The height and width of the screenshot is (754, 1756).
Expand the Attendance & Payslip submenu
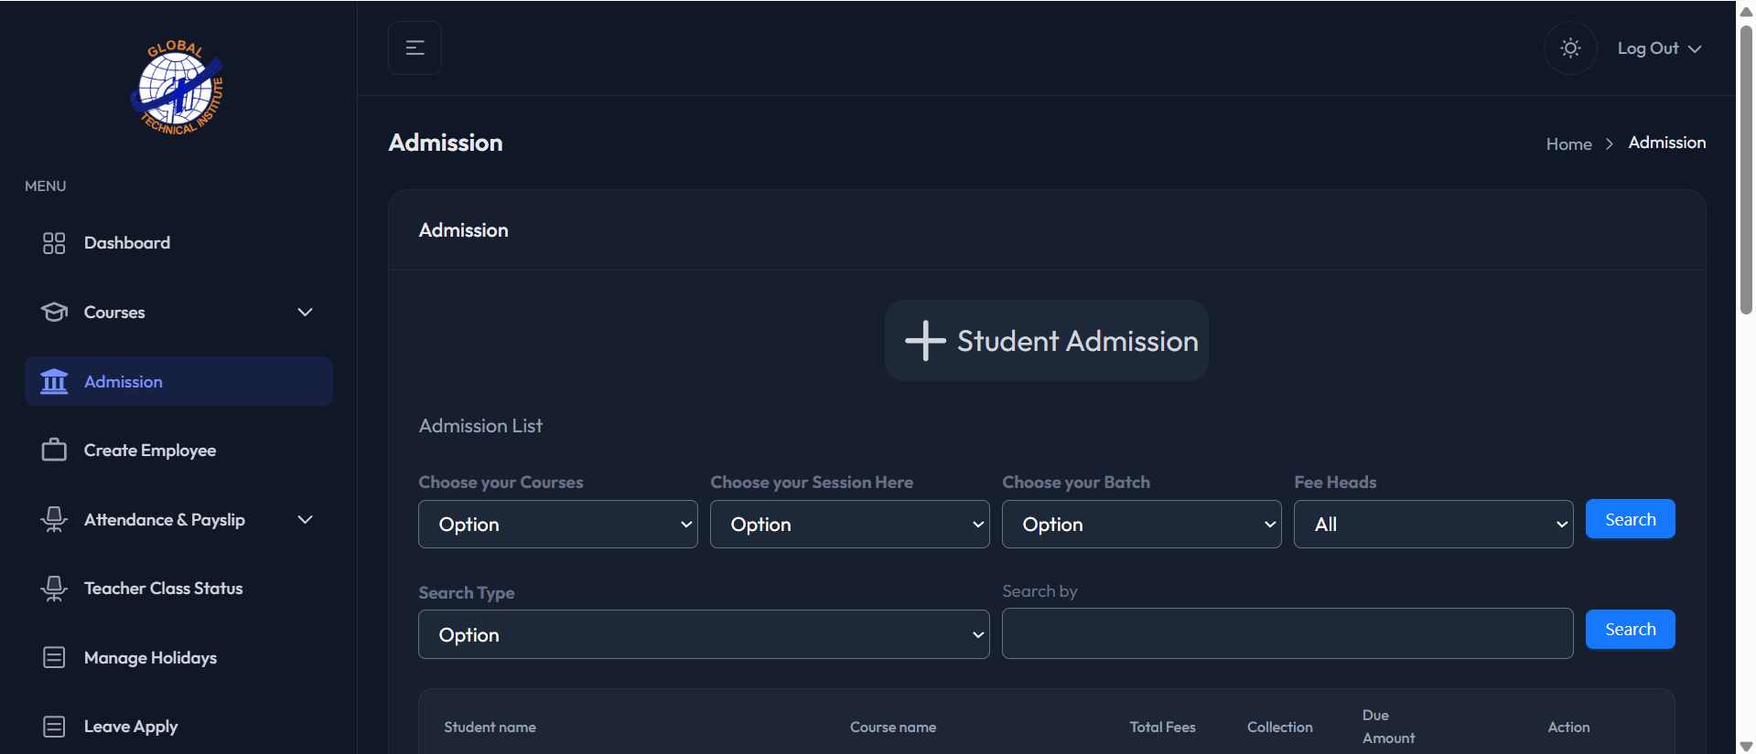306,520
